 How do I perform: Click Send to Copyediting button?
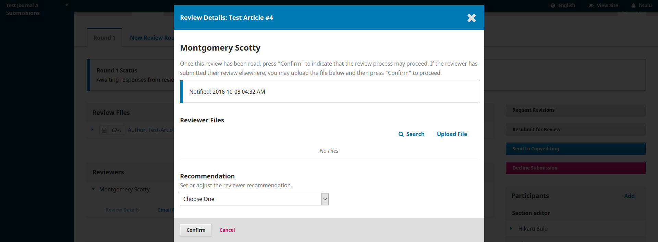(575, 149)
